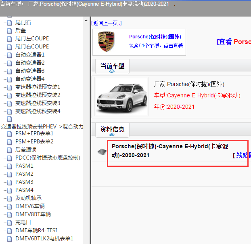Click document icon beside 发动机轴承
Image resolution: width=251 pixels, height=244 pixels.
pyautogui.click(x=10, y=198)
